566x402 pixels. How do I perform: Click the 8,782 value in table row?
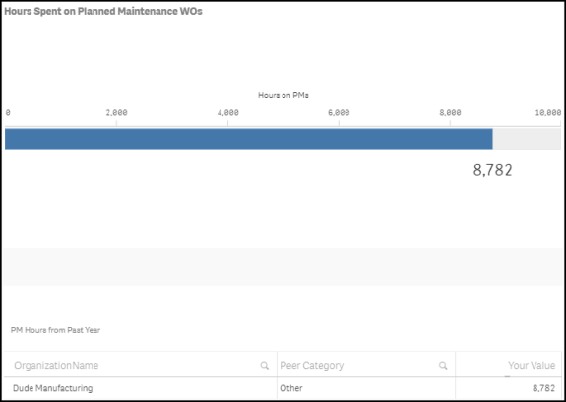click(543, 388)
